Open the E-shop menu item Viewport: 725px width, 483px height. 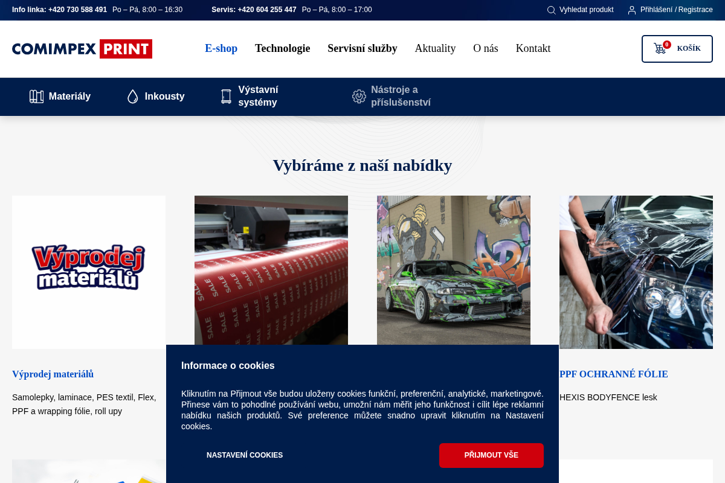point(221,48)
